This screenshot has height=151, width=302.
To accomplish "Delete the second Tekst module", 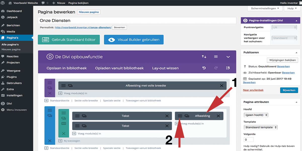I will (167, 126).
